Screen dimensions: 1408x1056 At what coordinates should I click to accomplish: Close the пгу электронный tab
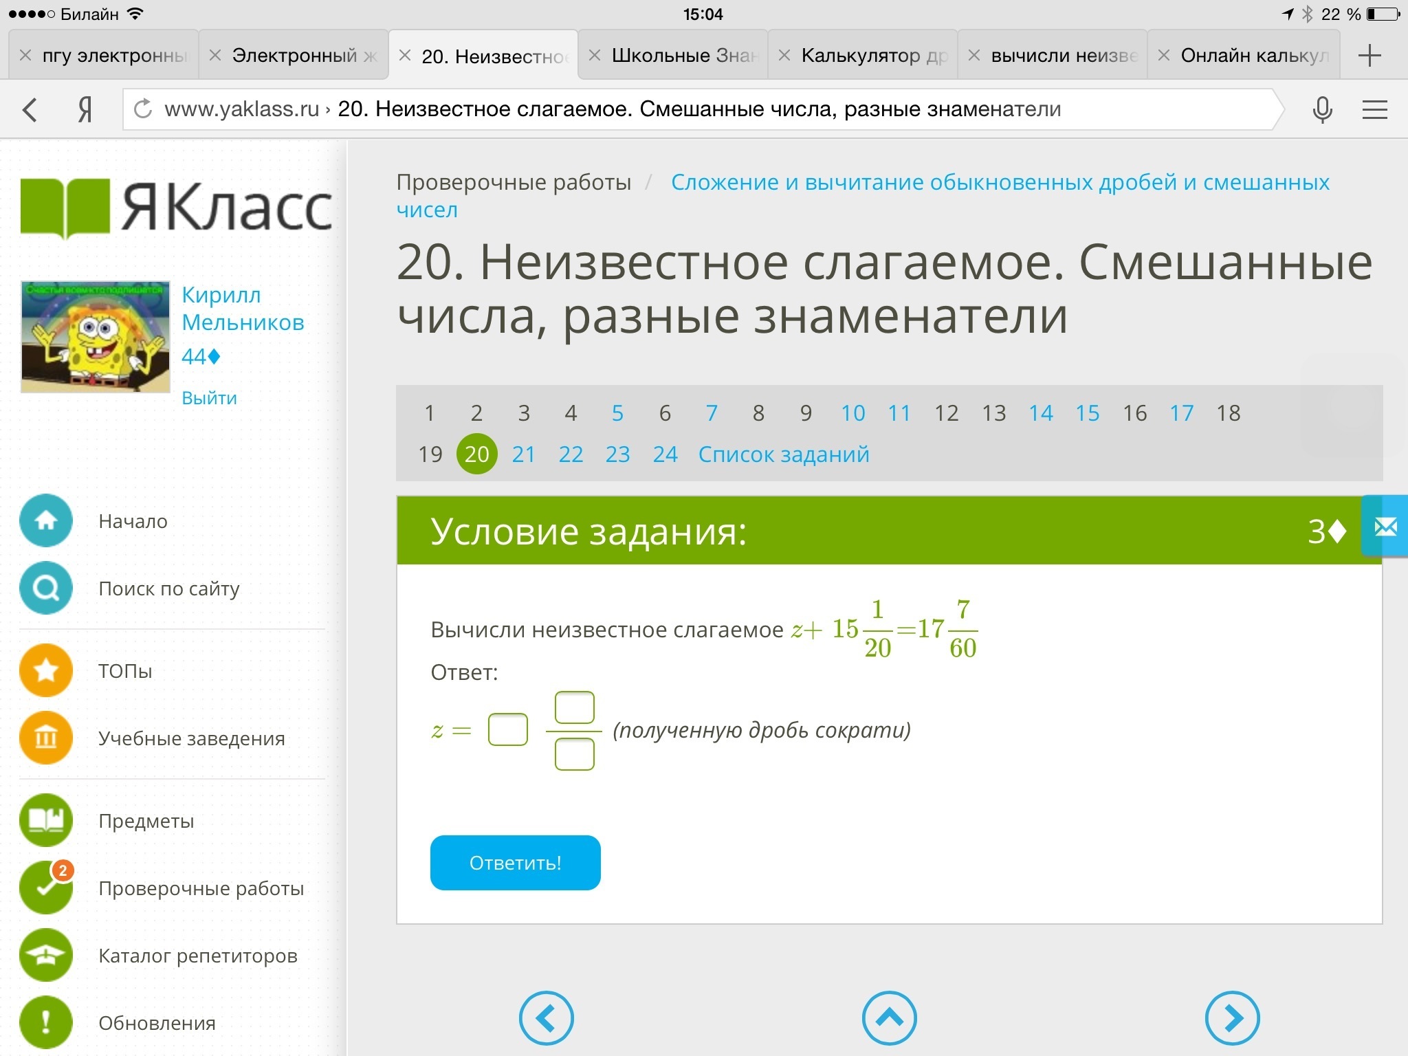pos(25,56)
